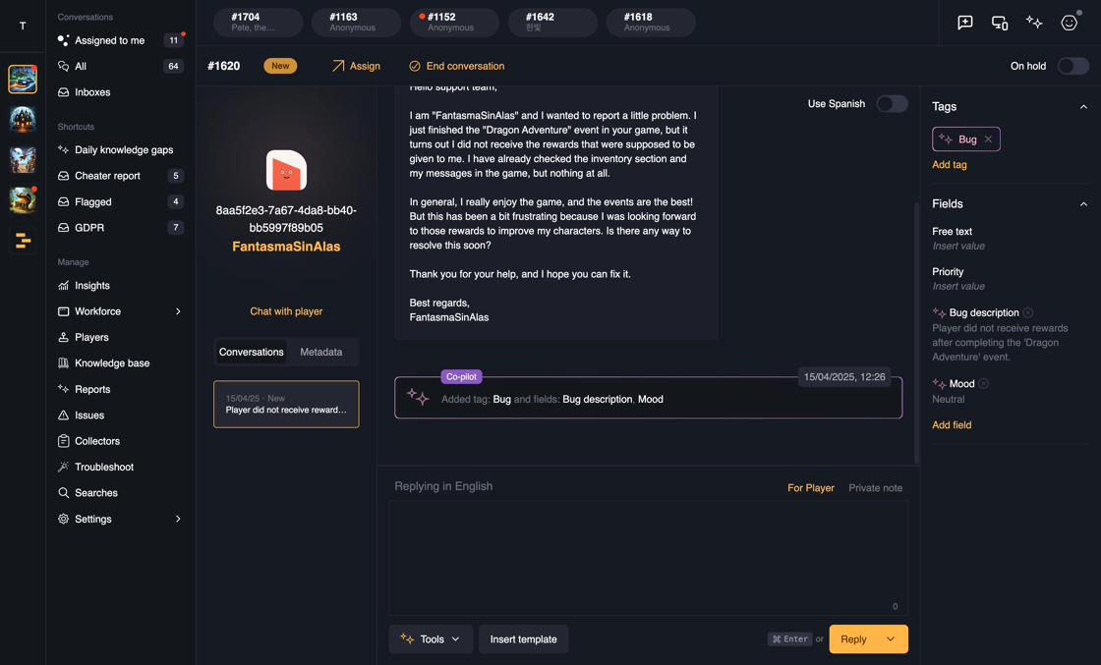Viewport: 1101px width, 665px height.
Task: Enable the Use Spanish switch
Action: 892,103
